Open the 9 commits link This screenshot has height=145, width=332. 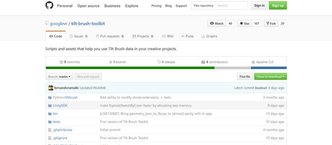point(70,62)
